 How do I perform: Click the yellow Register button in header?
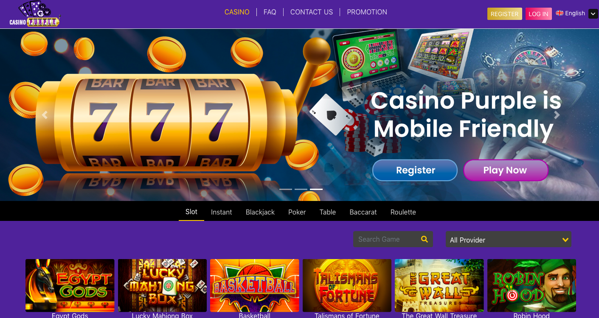point(504,14)
